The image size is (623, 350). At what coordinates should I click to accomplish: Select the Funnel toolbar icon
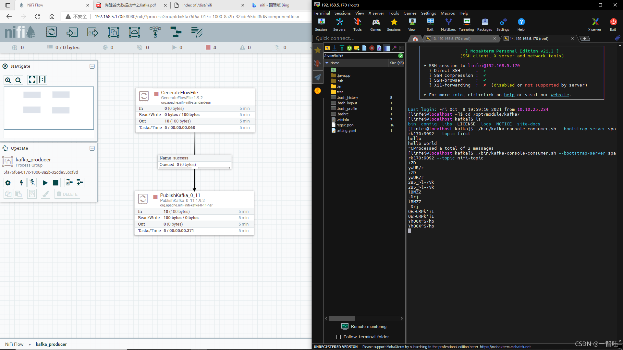pyautogui.click(x=155, y=32)
